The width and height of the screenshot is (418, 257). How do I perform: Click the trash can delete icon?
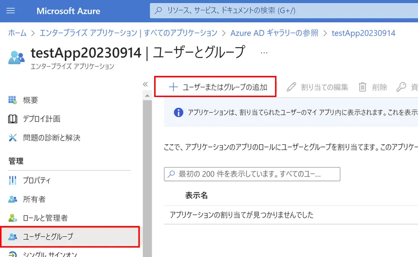(x=363, y=87)
